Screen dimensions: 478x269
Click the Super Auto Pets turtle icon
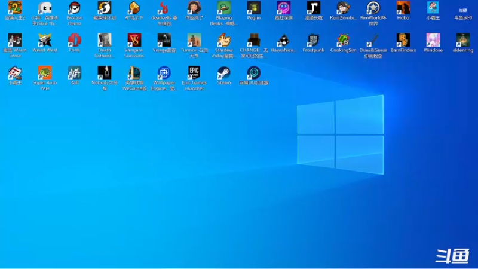pos(44,73)
